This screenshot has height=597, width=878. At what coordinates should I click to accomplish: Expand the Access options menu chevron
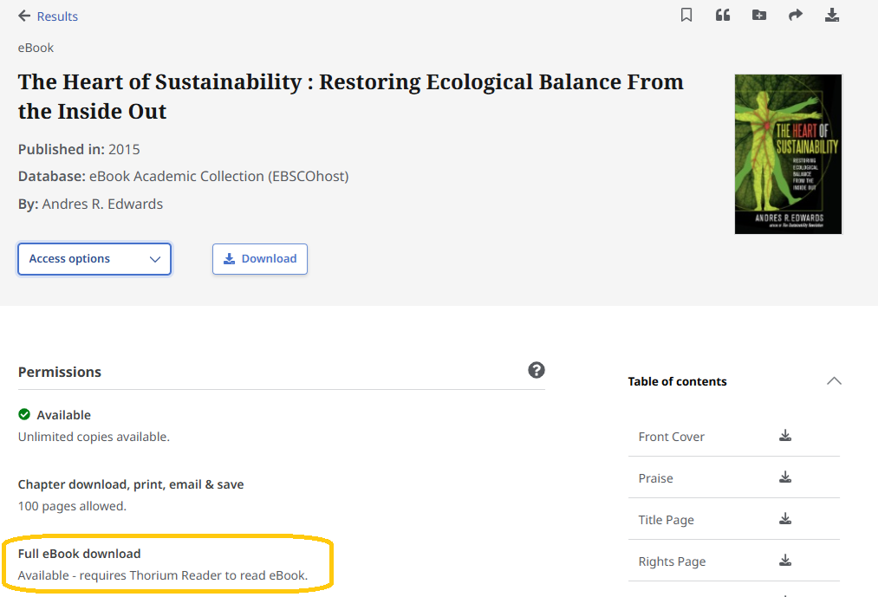pos(155,259)
